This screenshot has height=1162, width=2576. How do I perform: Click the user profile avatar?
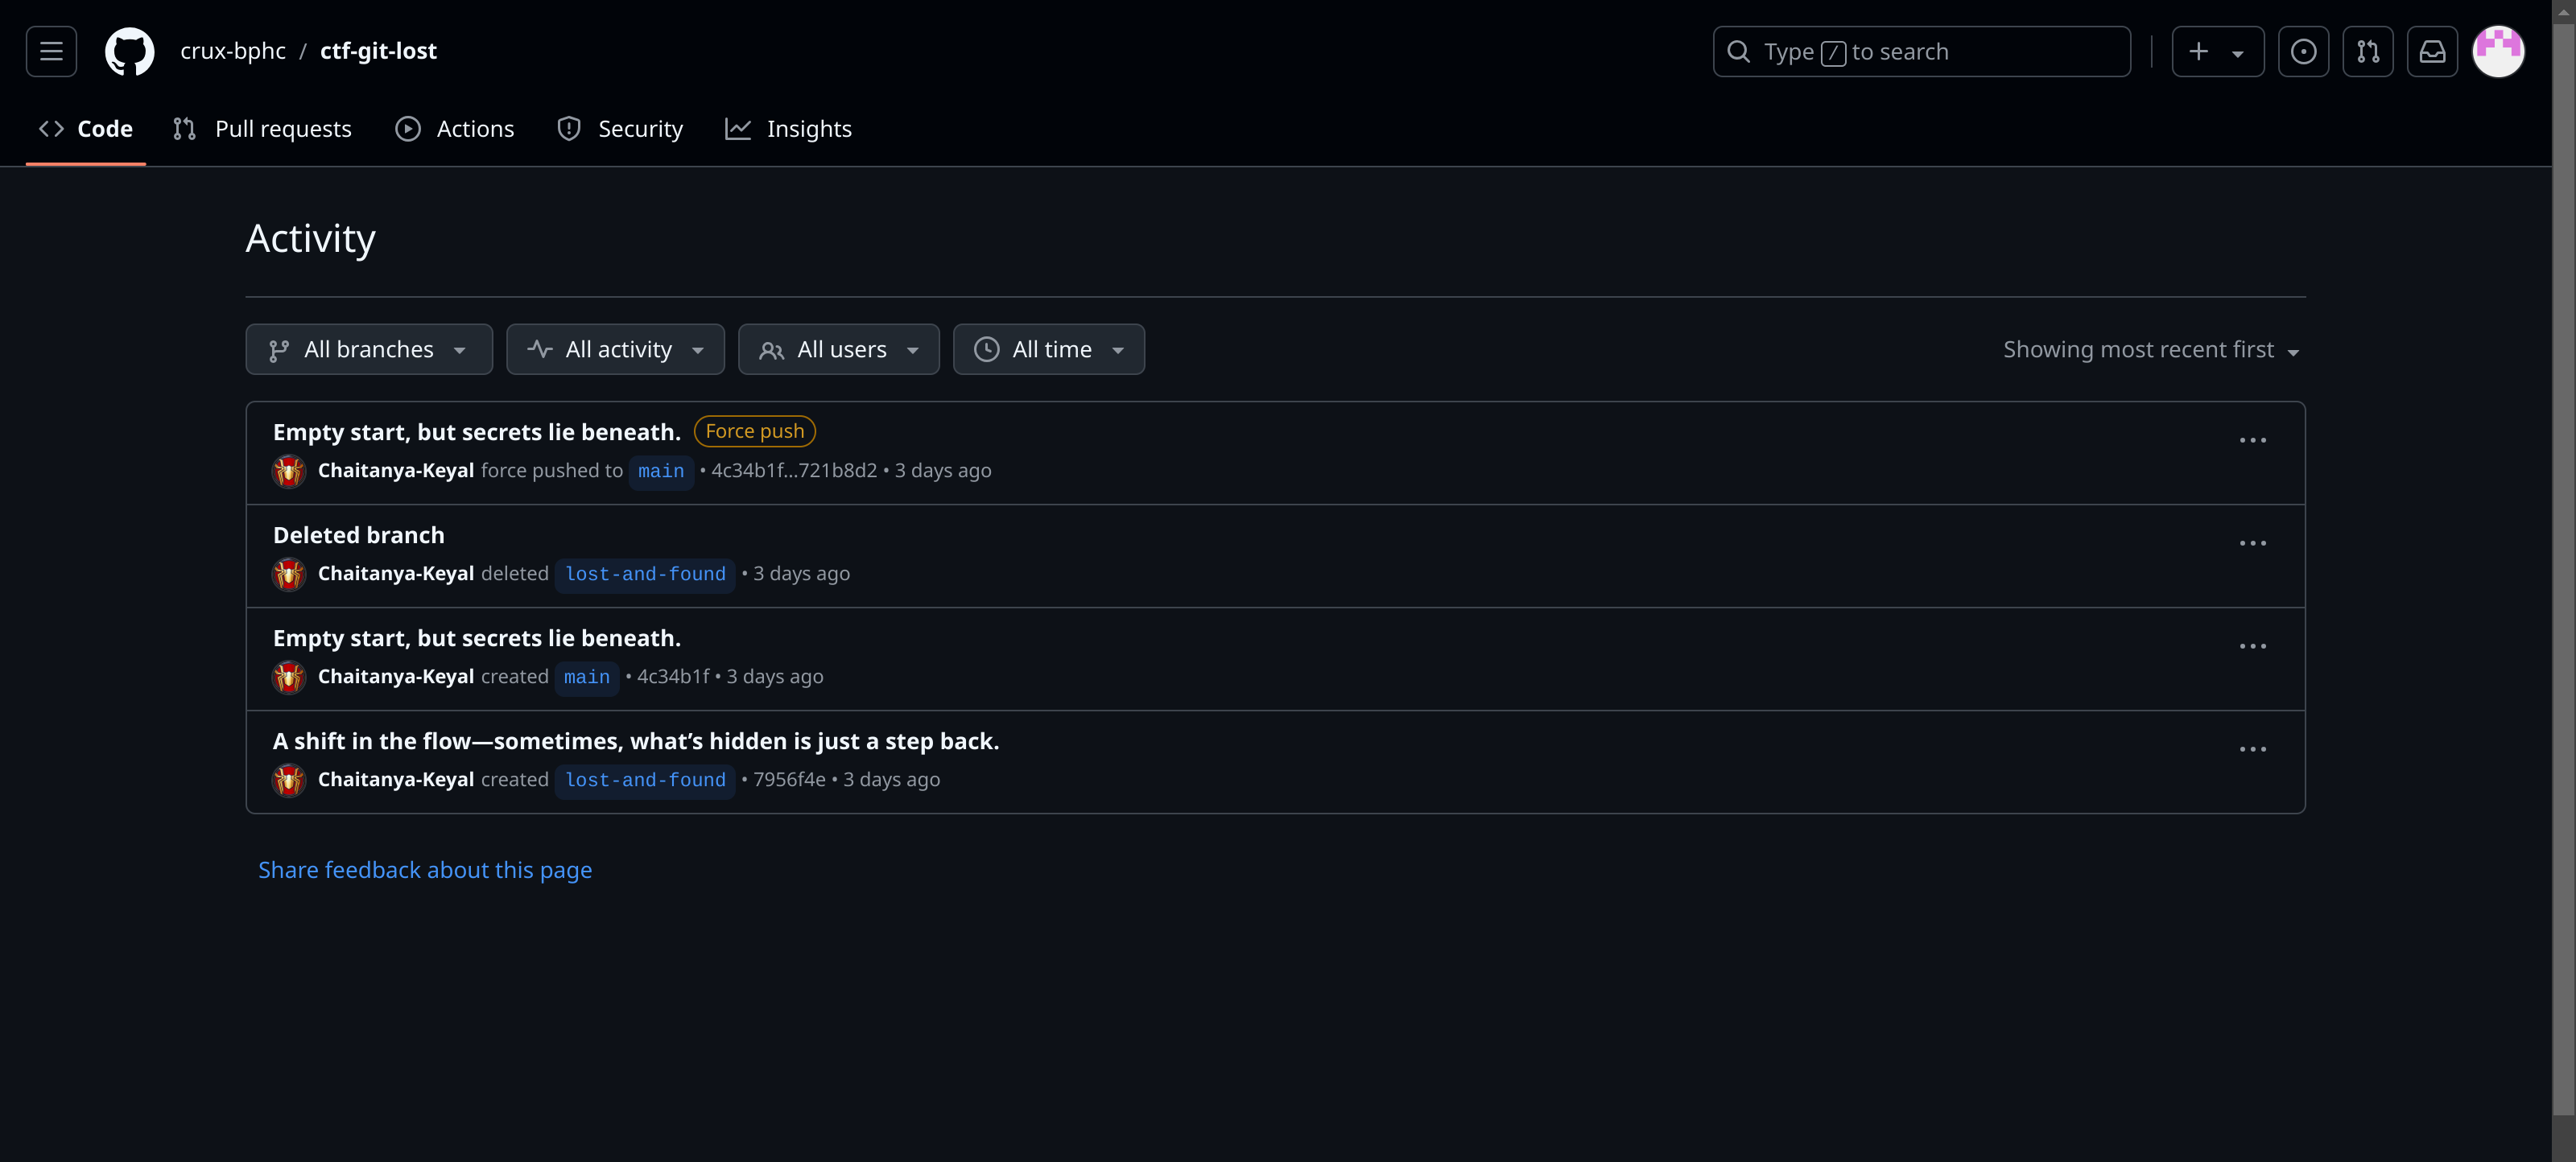coord(2498,51)
